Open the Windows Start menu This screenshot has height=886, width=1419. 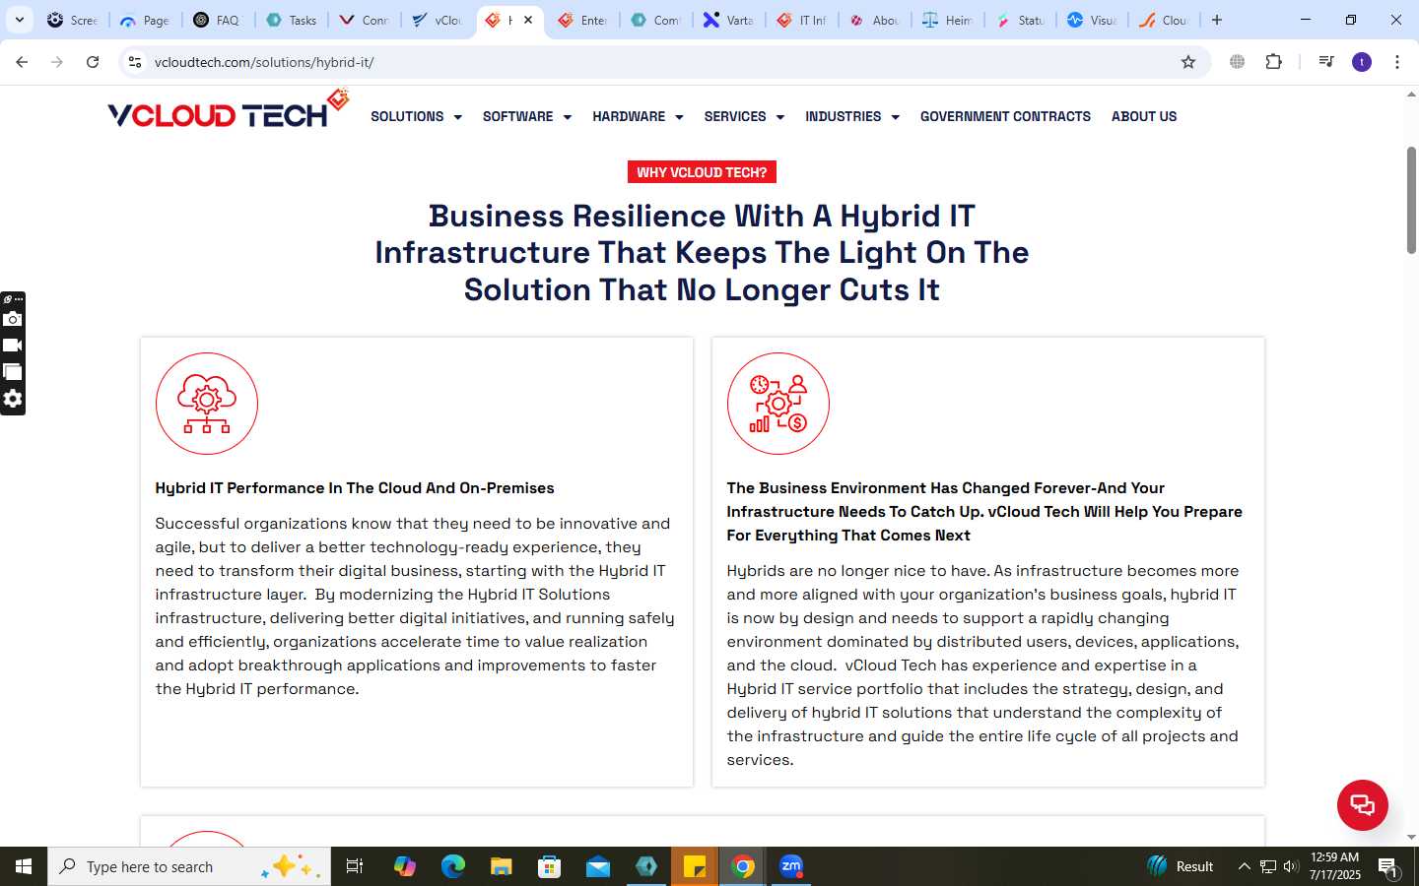(24, 866)
